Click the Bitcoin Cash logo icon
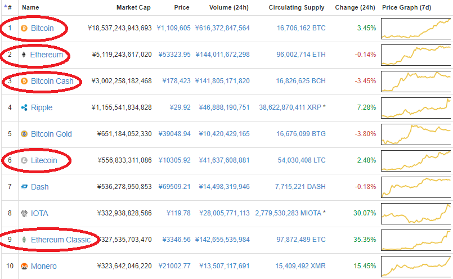 pyautogui.click(x=24, y=81)
